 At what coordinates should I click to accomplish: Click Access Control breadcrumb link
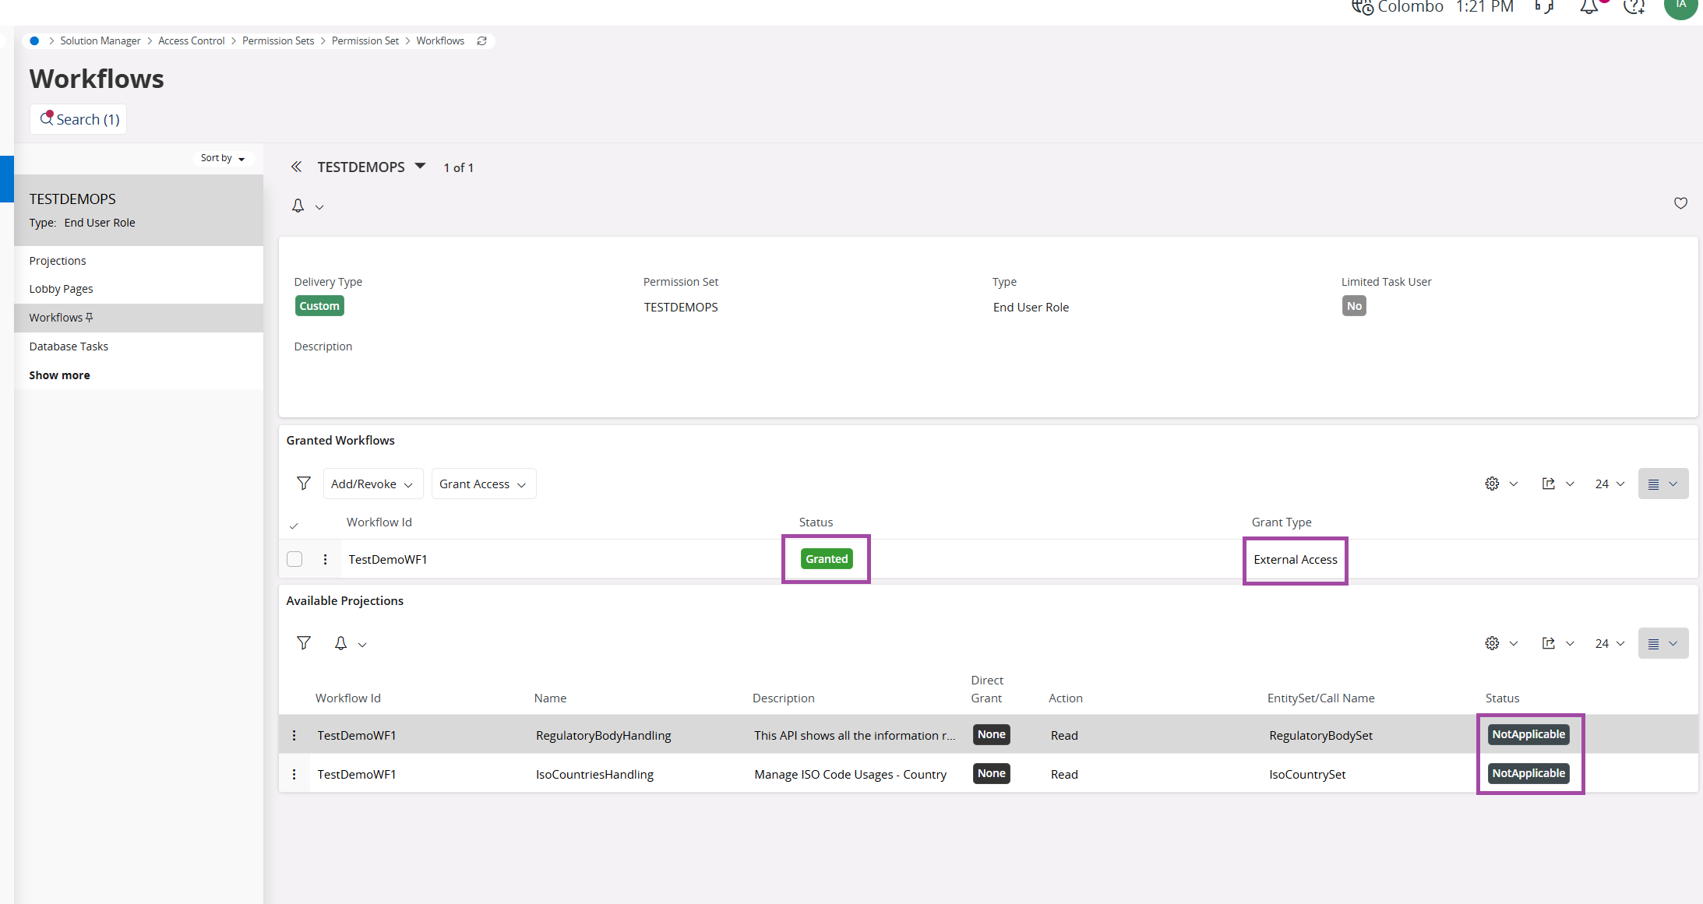[191, 41]
